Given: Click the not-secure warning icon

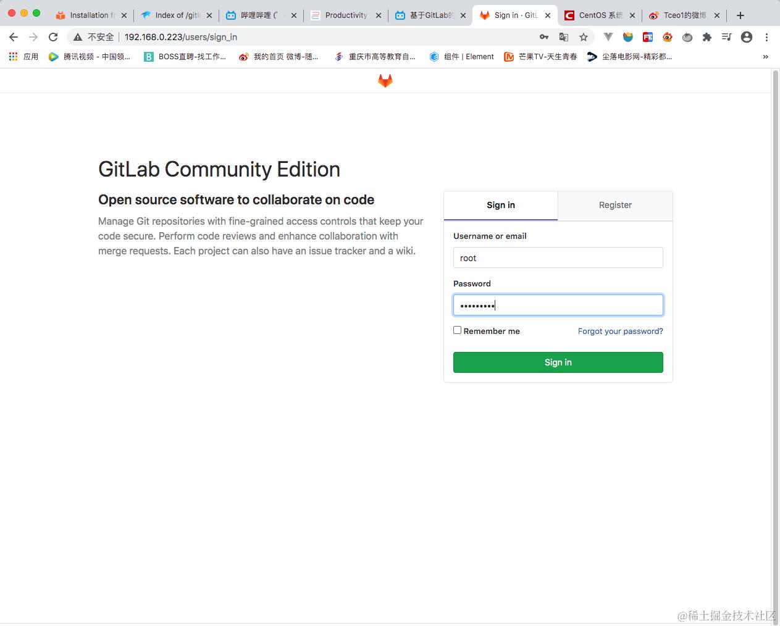Looking at the screenshot, I should tap(78, 37).
